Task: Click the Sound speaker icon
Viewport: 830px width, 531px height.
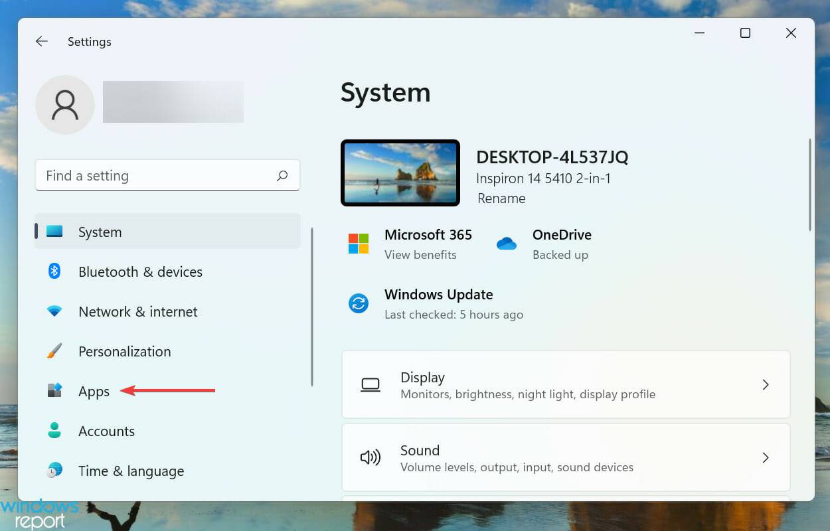Action: [x=370, y=457]
